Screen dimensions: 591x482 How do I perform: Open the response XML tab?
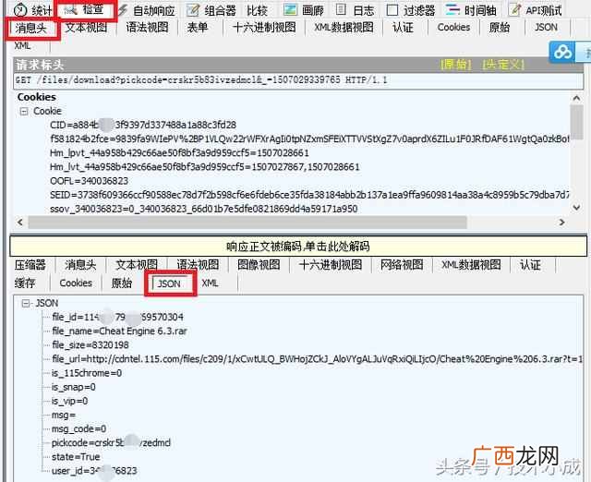pos(210,283)
